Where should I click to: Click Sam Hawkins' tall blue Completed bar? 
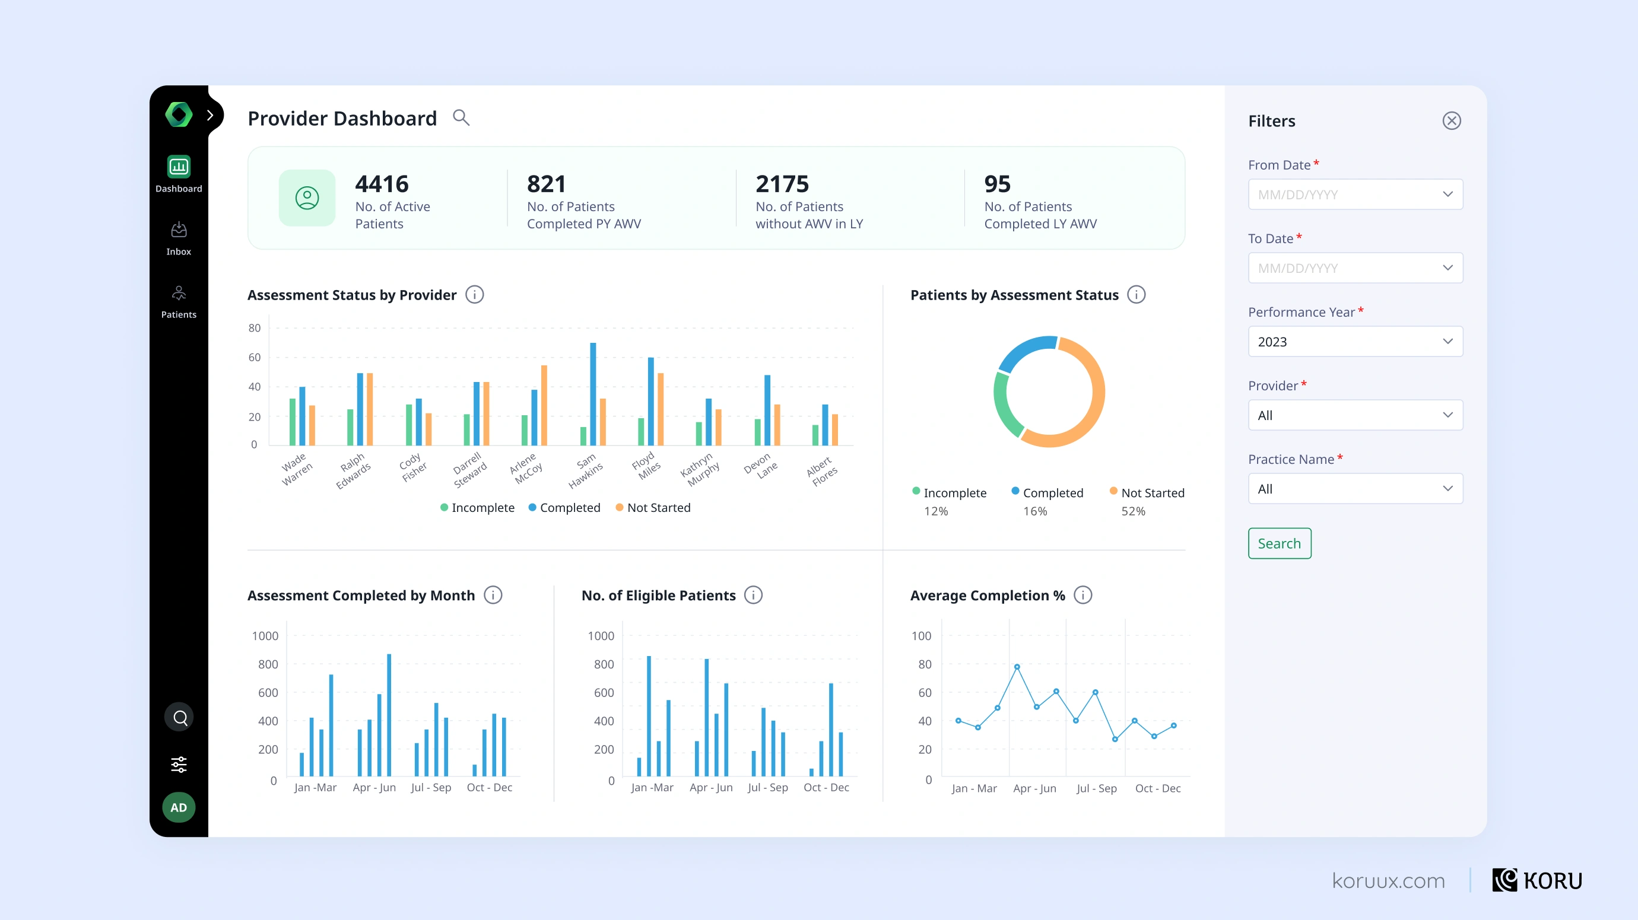(593, 394)
